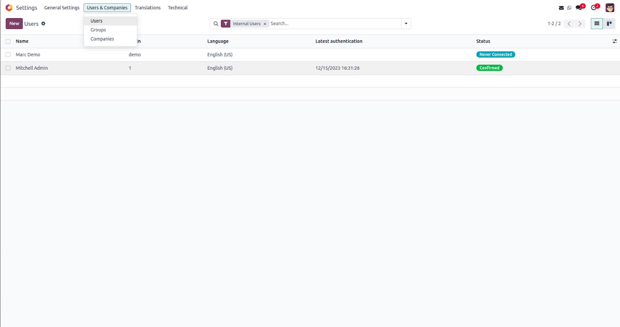Choose Companies in the dropdown menu
Screen dimensions: 620x327
pyautogui.click(x=110, y=39)
